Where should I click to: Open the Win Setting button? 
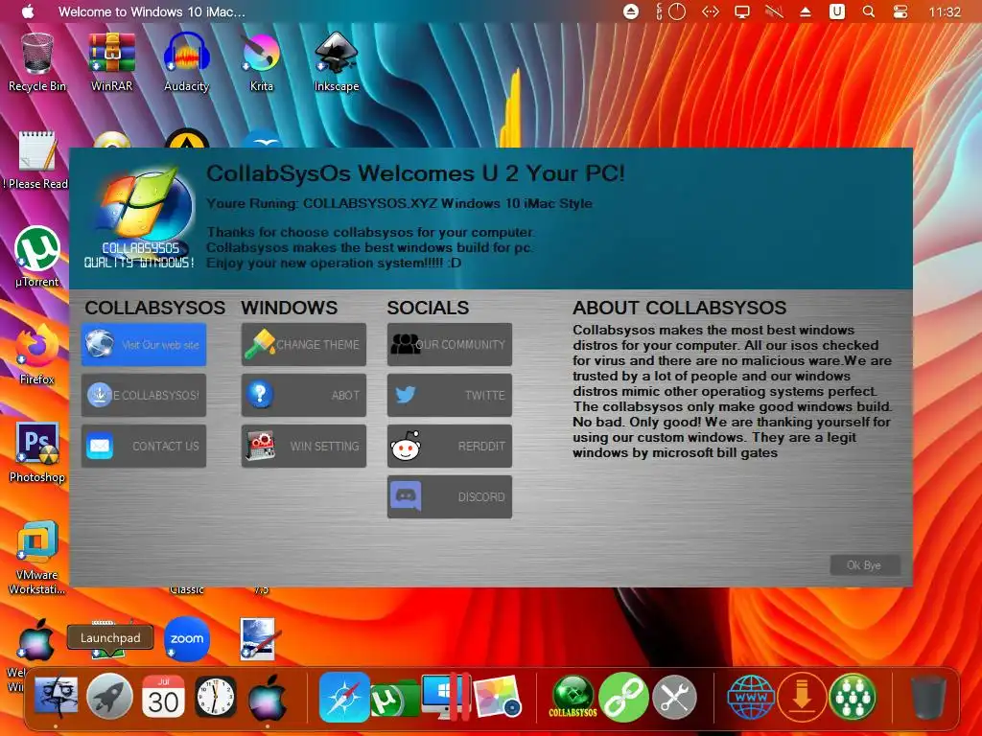tap(304, 446)
